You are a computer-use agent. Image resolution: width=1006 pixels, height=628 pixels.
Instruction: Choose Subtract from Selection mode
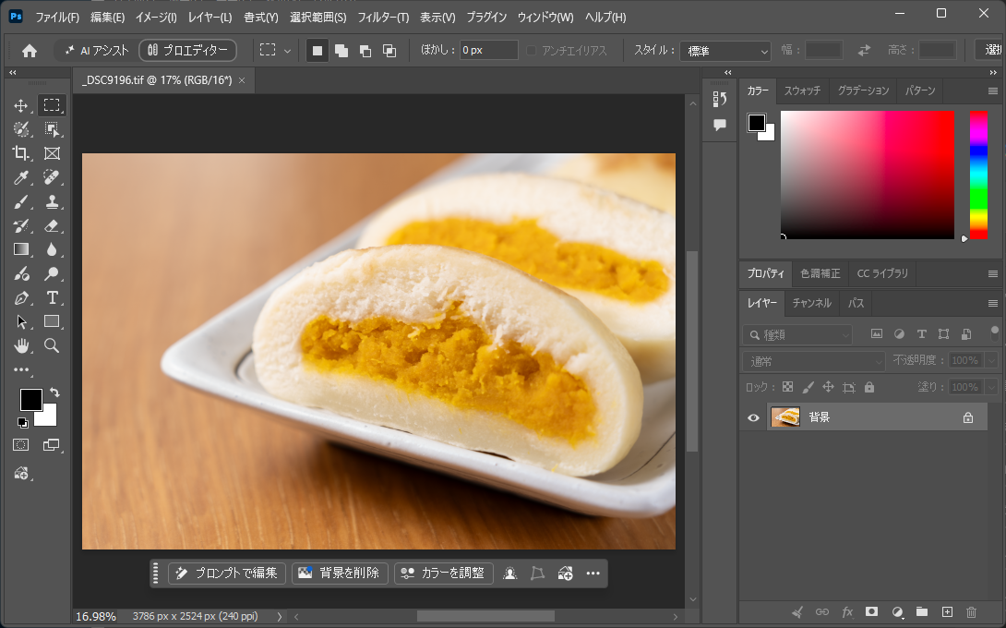[x=365, y=51]
